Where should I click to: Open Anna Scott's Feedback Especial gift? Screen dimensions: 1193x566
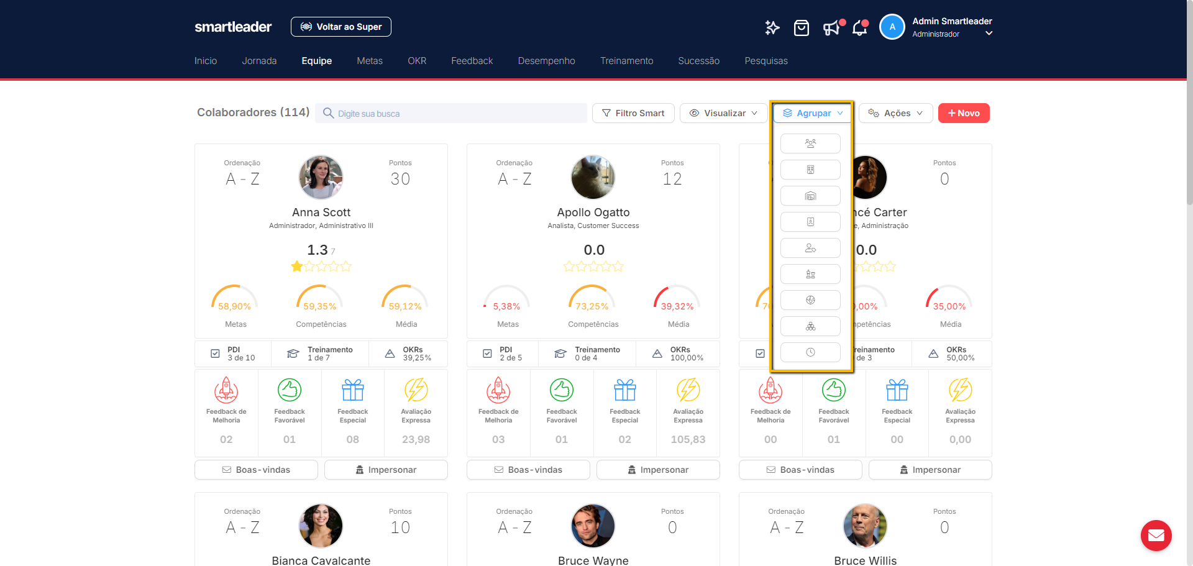click(353, 390)
